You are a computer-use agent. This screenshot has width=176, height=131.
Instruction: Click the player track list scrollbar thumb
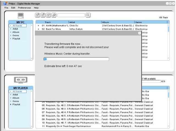[168, 95]
